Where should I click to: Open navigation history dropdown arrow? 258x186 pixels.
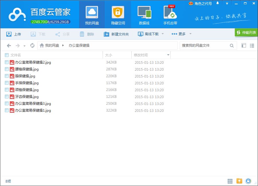24,46
